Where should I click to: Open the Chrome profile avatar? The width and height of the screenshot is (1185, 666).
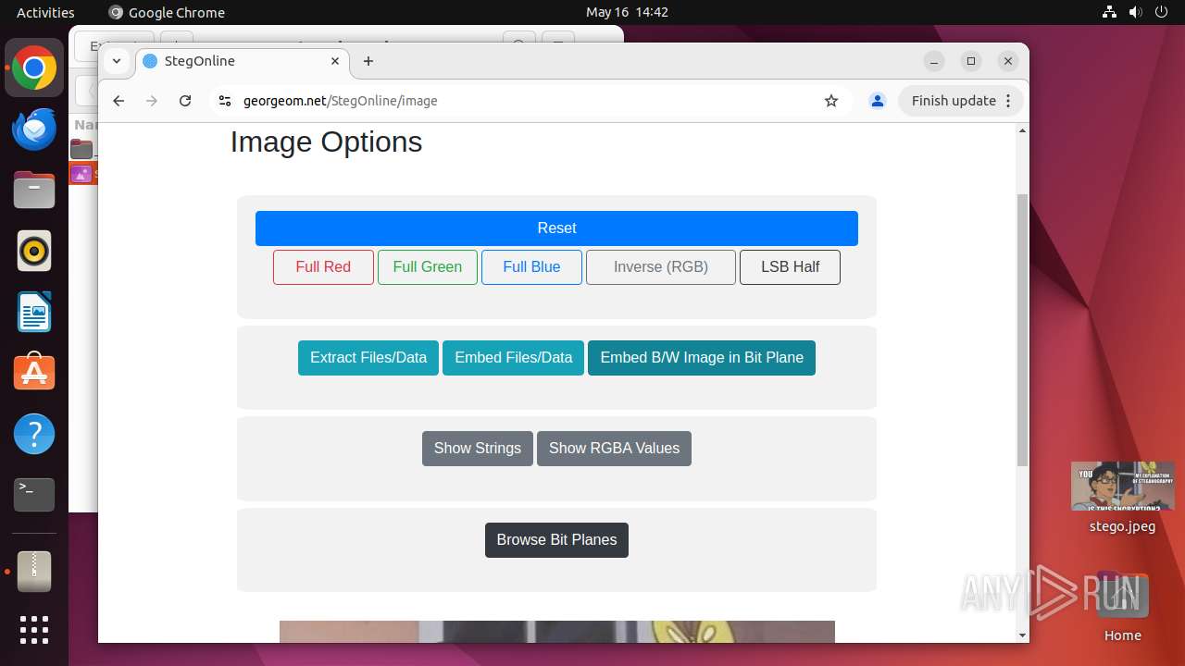pos(878,101)
